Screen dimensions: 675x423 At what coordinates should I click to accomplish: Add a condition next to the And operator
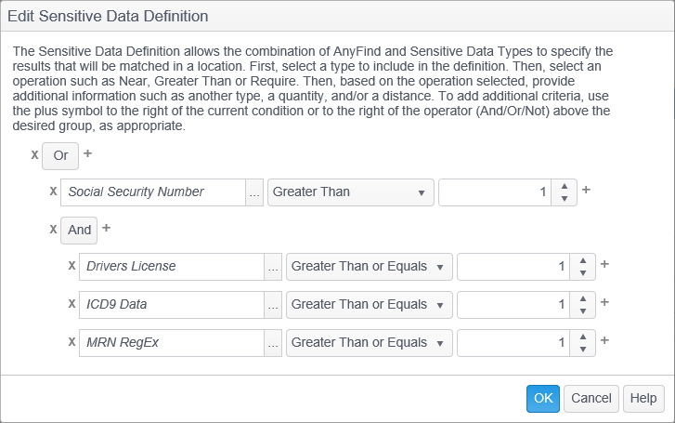click(x=106, y=228)
